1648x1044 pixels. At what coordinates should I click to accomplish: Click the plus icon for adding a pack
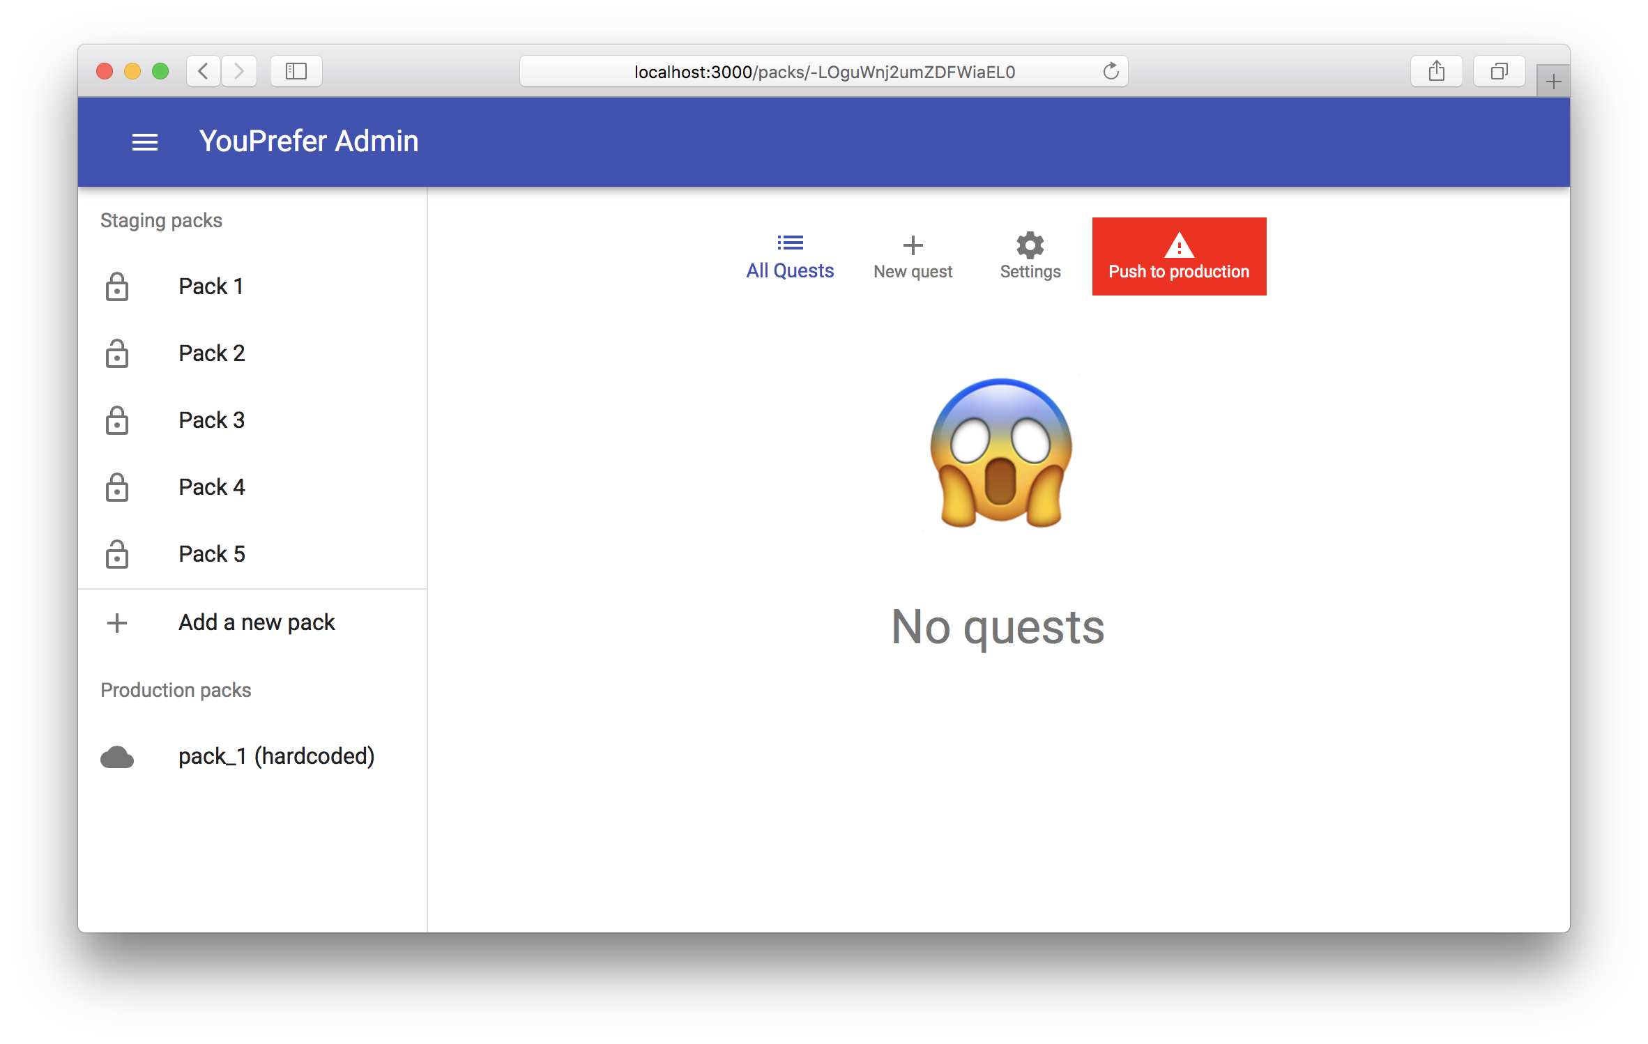pos(117,622)
